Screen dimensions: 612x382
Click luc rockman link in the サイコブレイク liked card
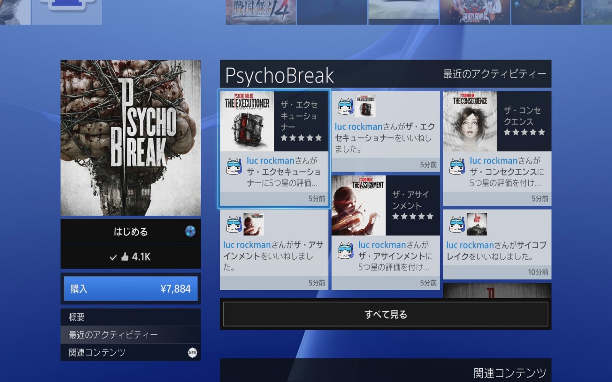[x=470, y=245]
